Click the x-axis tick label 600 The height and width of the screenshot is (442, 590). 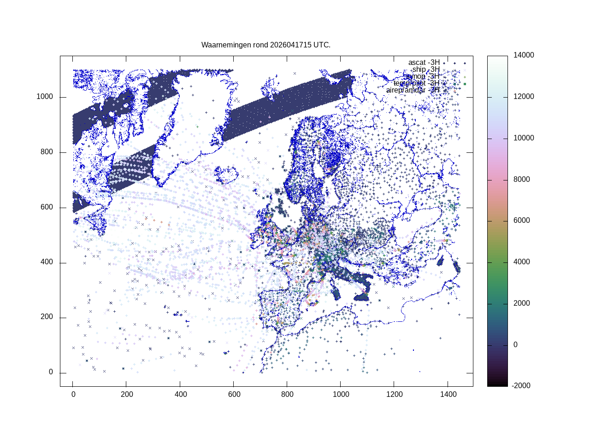tap(234, 395)
